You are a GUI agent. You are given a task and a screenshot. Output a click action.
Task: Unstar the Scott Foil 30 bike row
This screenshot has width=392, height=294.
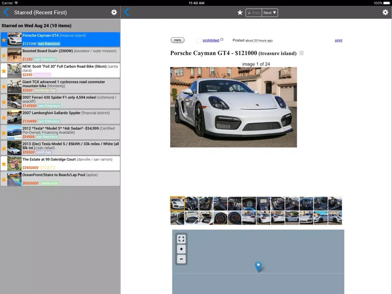click(x=4, y=71)
